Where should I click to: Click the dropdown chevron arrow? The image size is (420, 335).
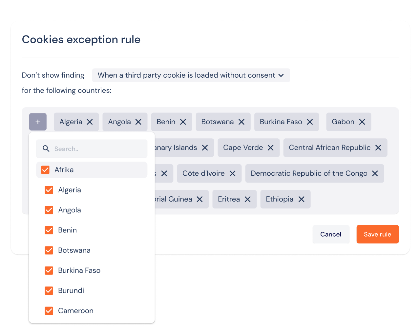[281, 75]
